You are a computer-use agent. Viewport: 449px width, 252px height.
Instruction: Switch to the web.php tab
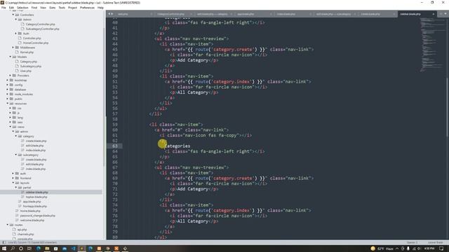click(x=123, y=14)
